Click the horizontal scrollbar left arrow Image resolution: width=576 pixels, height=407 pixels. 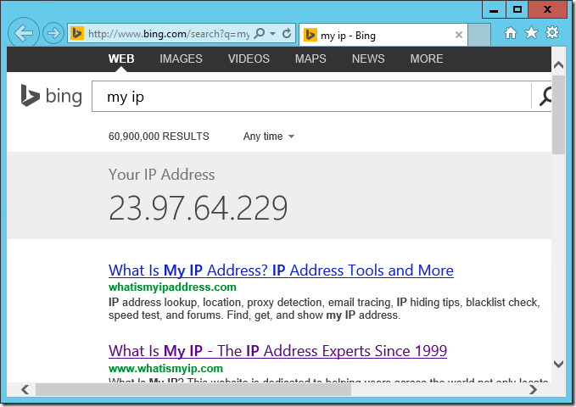pyautogui.click(x=25, y=389)
